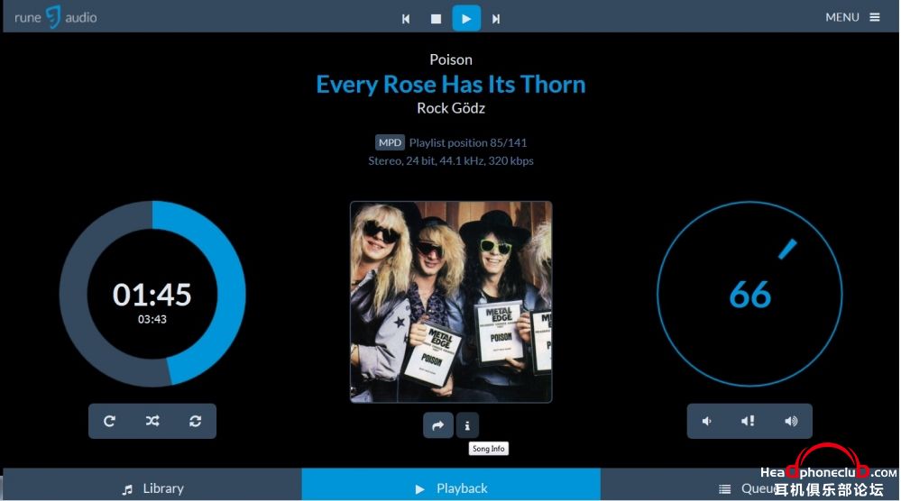The width and height of the screenshot is (901, 501).
Task: Skip to previous track
Action: pyautogui.click(x=406, y=19)
